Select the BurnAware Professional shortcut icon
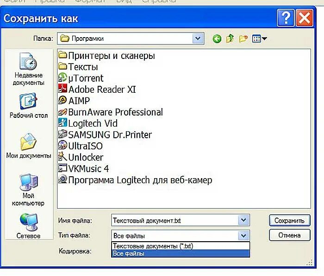Screen dimensions: 324x276 click(62, 112)
